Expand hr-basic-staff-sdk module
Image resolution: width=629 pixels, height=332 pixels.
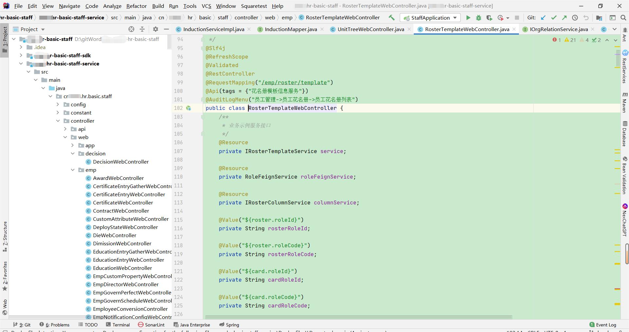[x=21, y=55]
